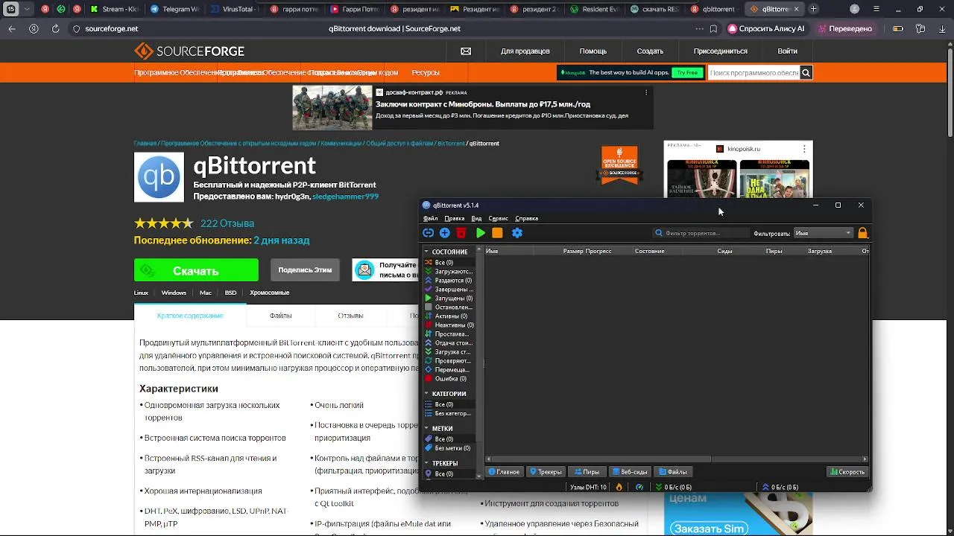Screen dimensions: 954x536
Task: Open the Сервис menu
Action: [x=498, y=219]
